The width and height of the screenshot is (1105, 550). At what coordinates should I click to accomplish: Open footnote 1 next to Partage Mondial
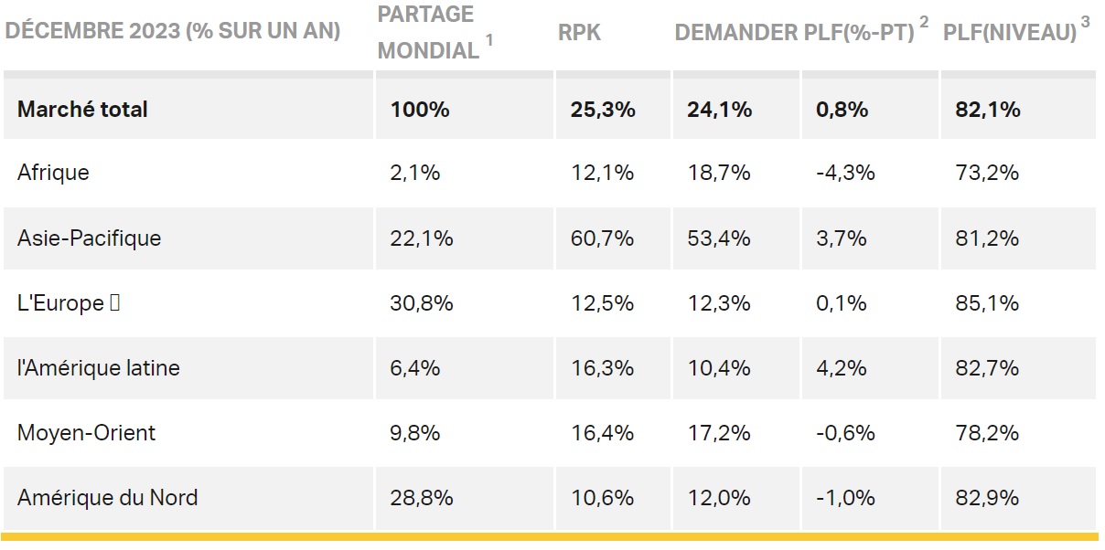coord(489,39)
